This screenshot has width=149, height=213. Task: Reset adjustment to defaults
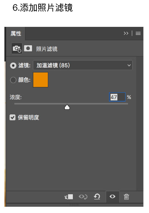tap(97, 196)
